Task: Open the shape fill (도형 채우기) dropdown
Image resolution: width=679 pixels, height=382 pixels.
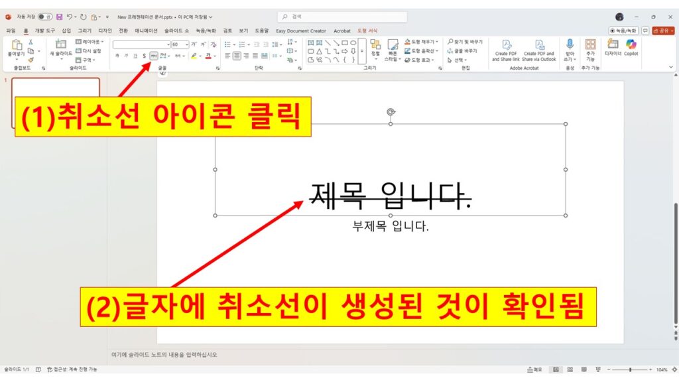Action: [436, 42]
